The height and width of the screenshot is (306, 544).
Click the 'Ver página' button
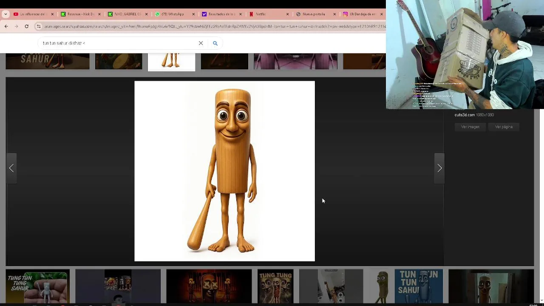(504, 127)
